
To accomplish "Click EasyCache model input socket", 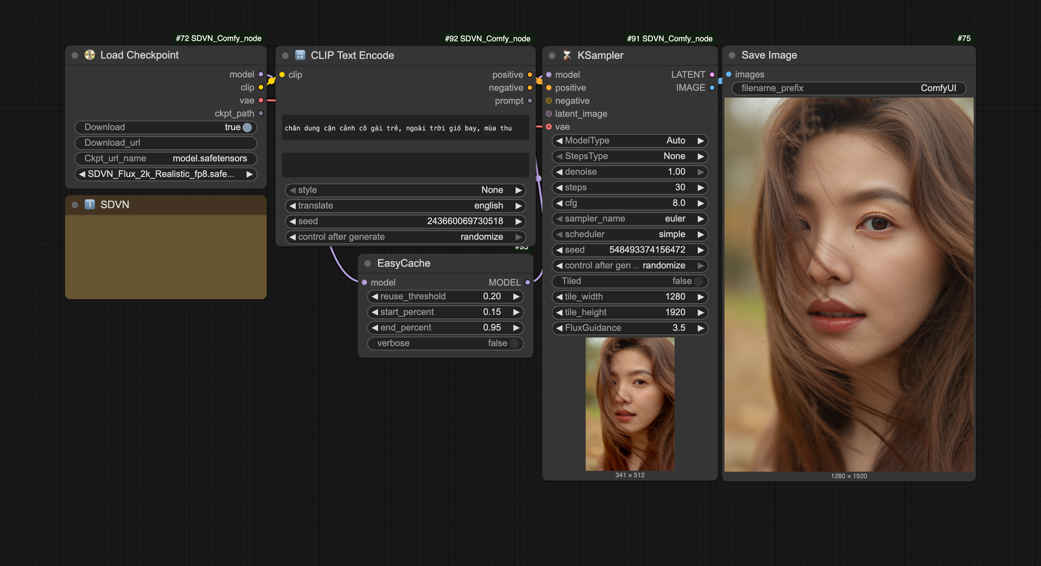I will [x=364, y=282].
